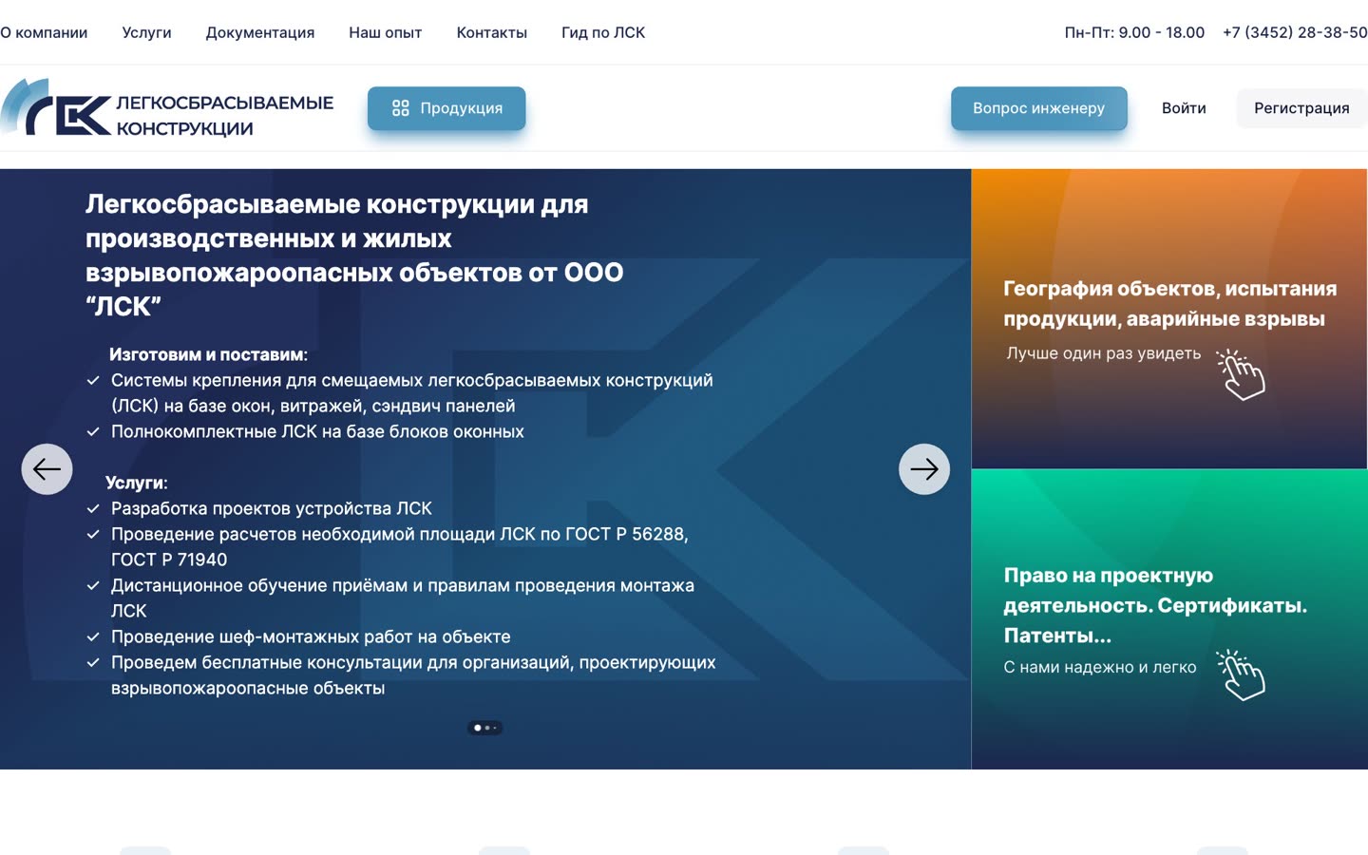Click the checkmark beside Разработка проектов устройства ЛСК

(93, 509)
